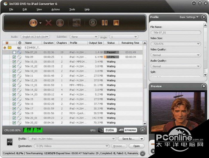Click the iPad device icon

pyautogui.click(x=10, y=142)
